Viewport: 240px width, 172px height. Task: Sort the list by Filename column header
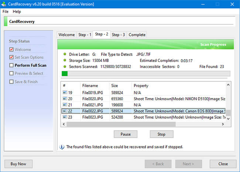(x=90, y=85)
